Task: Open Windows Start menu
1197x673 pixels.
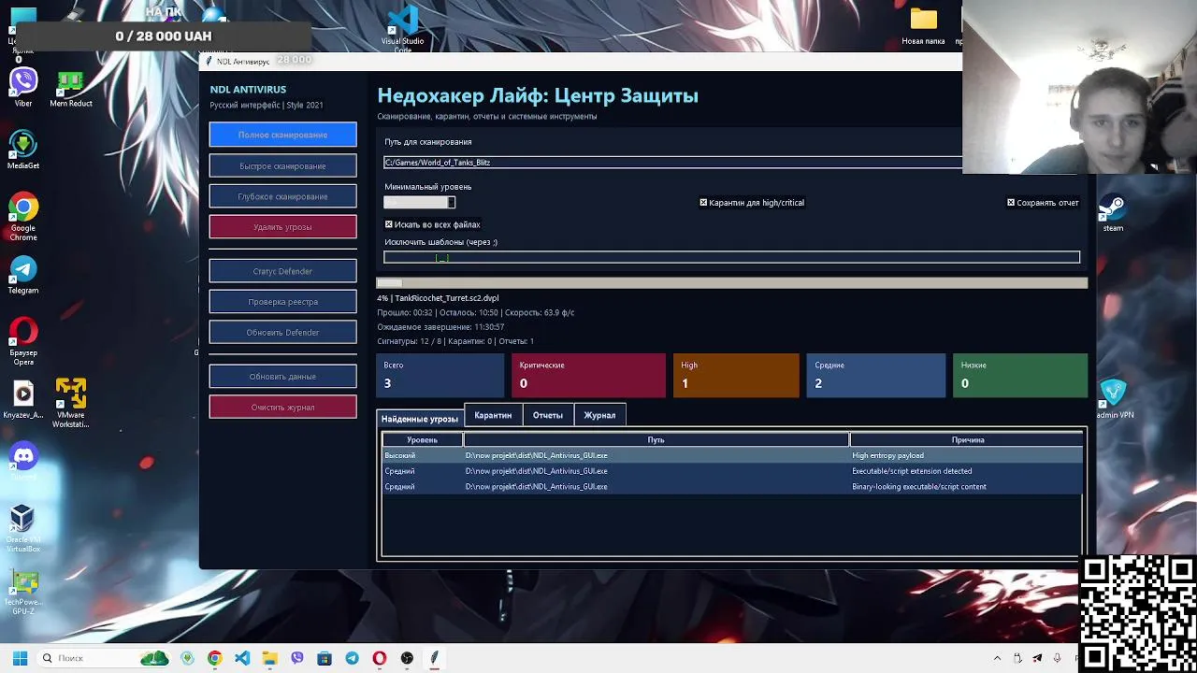Action: [20, 658]
